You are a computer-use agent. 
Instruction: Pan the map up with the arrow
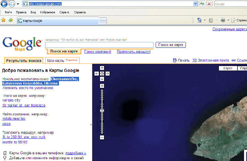(x=102, y=68)
